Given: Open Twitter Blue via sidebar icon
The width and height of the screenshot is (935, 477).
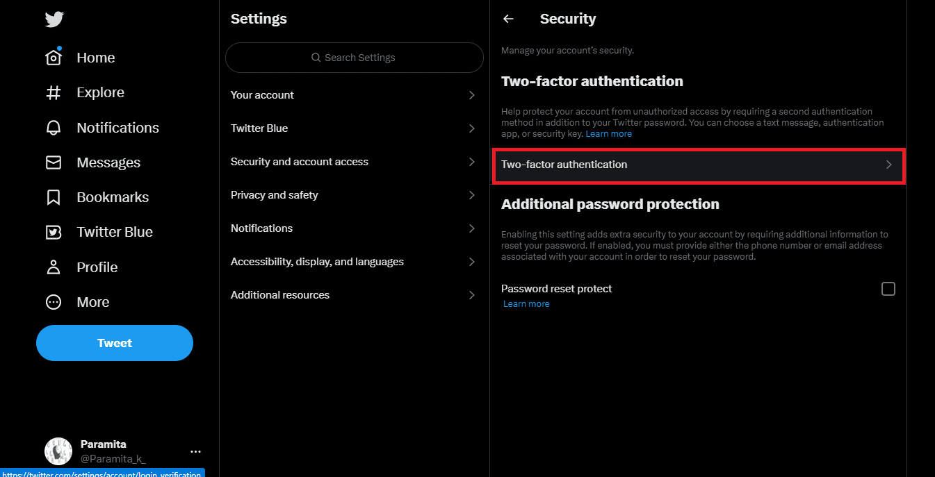Looking at the screenshot, I should (54, 232).
